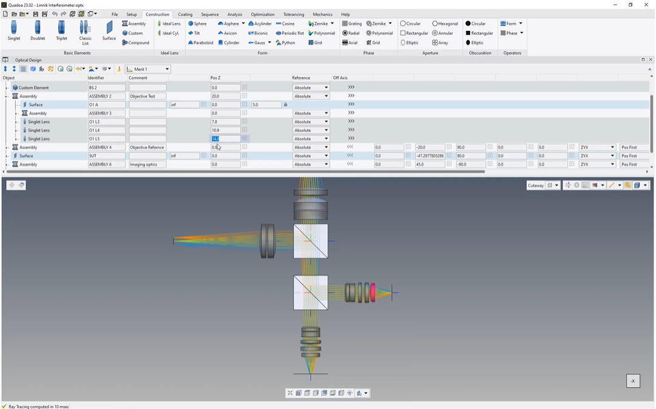The image size is (656, 409).
Task: Open the Reference dropdown for BS 2
Action: tap(311, 87)
